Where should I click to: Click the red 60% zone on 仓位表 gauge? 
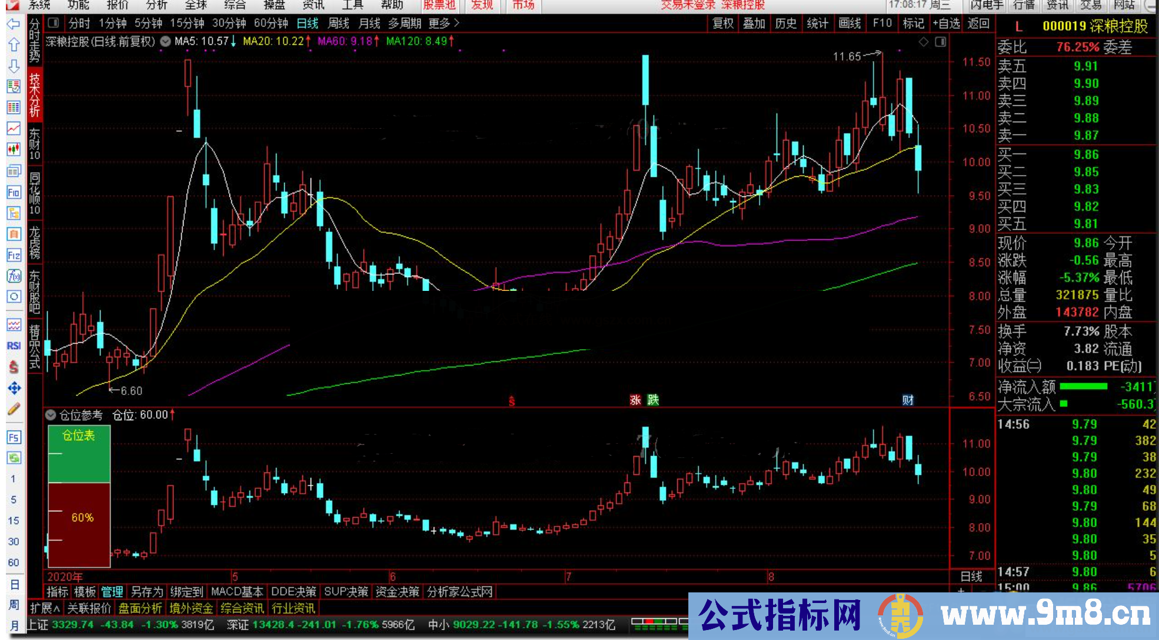[x=82, y=517]
